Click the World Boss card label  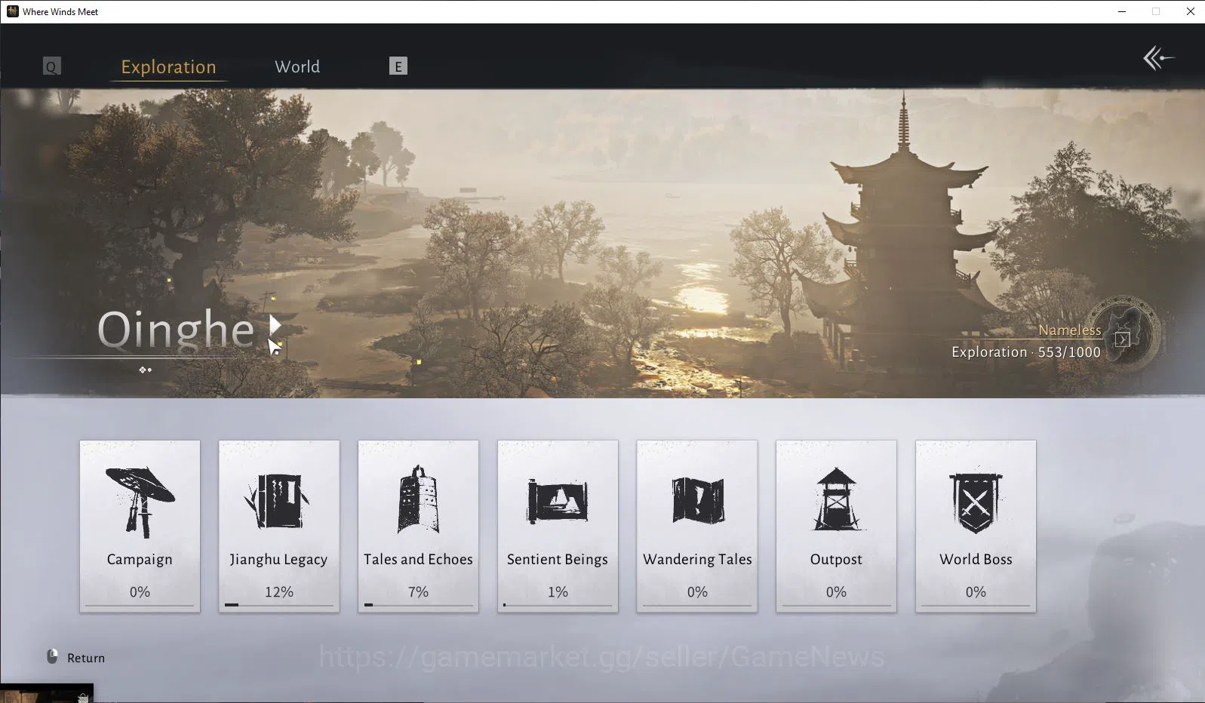976,559
